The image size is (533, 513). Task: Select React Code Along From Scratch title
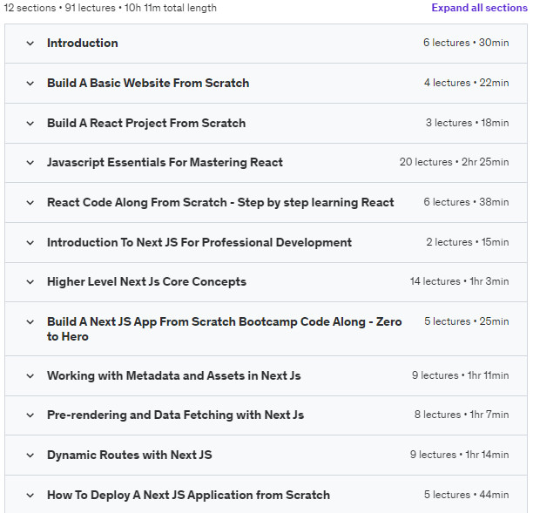point(220,202)
